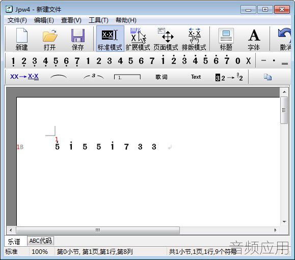Click the 新建 new file icon
The height and width of the screenshot is (260, 295).
22,36
